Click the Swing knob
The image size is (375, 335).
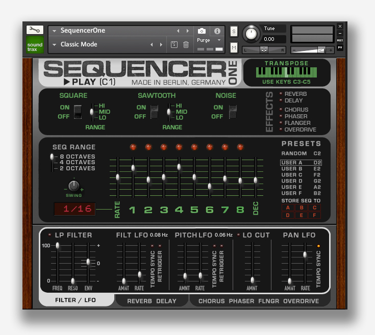click(73, 186)
